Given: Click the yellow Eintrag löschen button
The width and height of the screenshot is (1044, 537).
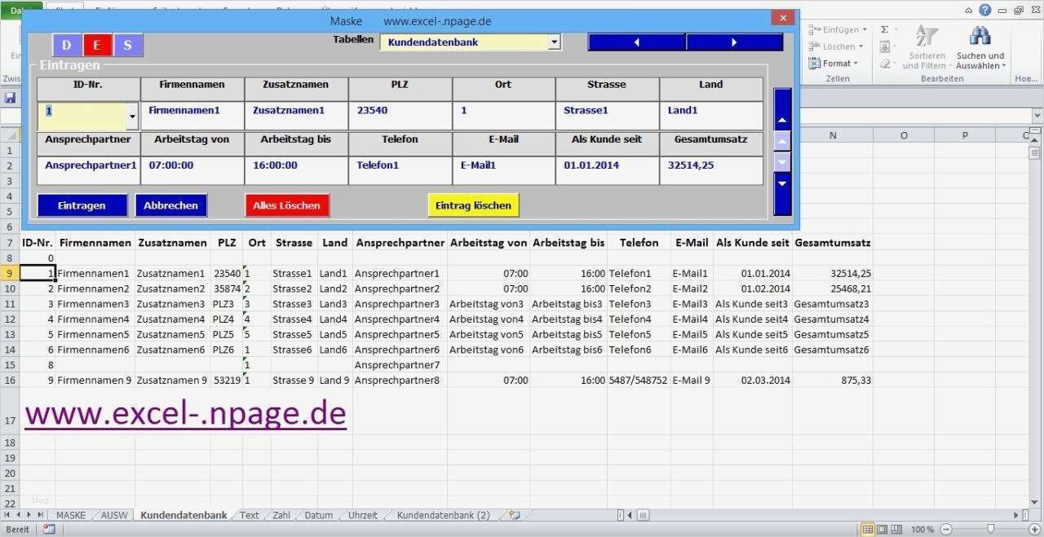Looking at the screenshot, I should pyautogui.click(x=473, y=205).
